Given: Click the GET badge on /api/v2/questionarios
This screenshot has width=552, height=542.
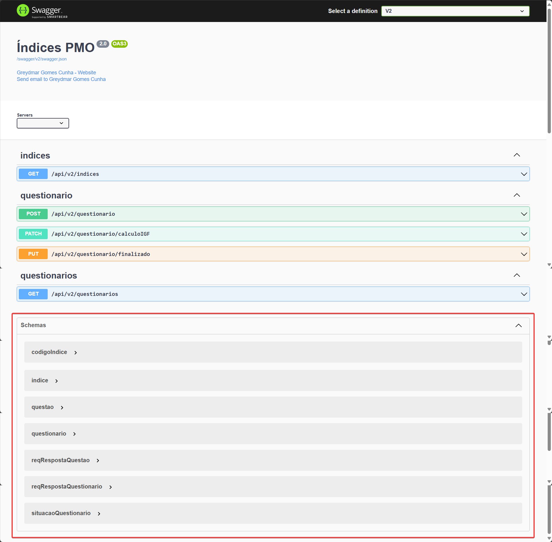Looking at the screenshot, I should tap(33, 294).
